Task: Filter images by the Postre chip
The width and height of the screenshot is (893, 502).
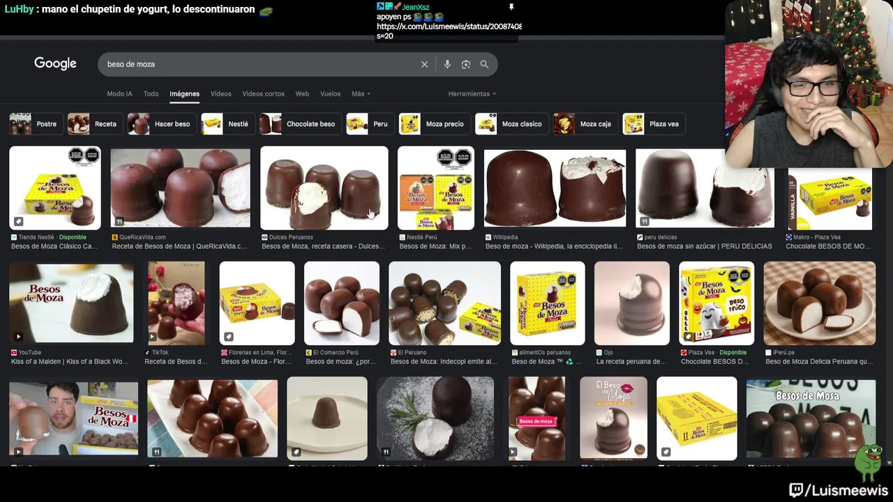Action: point(36,124)
